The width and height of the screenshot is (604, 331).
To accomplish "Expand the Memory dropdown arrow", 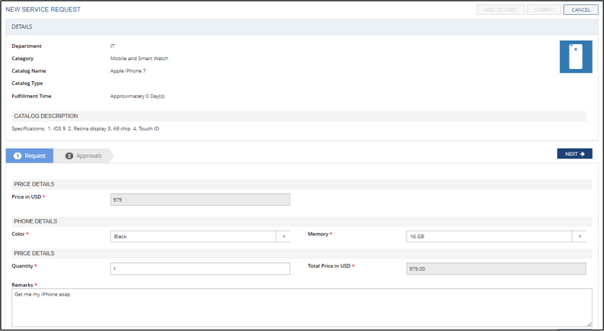I will point(579,236).
